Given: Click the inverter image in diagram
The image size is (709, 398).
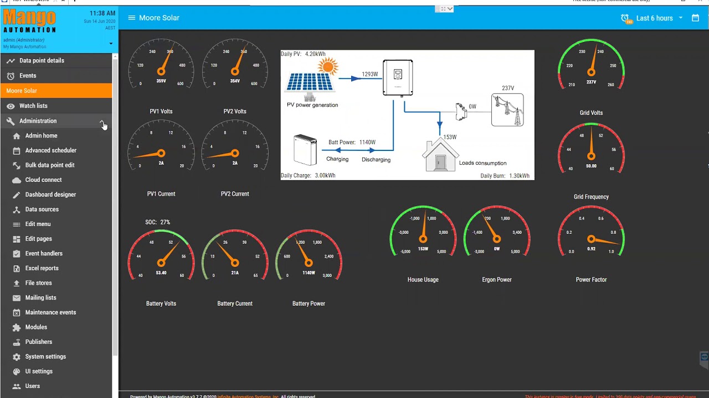Looking at the screenshot, I should click(x=398, y=78).
